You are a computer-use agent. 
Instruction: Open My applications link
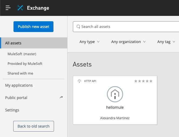click(x=19, y=85)
